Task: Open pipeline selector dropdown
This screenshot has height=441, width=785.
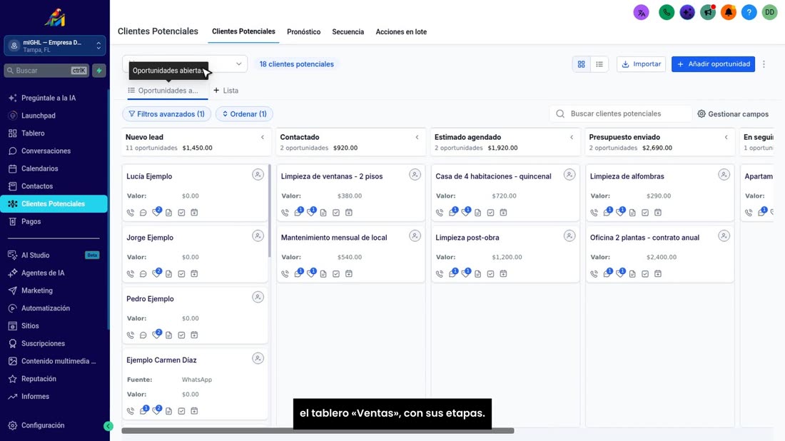Action: pyautogui.click(x=185, y=64)
